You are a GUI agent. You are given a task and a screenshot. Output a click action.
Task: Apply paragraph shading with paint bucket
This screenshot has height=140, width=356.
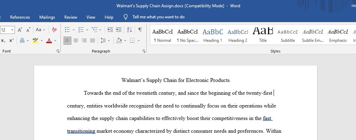coord(119,41)
